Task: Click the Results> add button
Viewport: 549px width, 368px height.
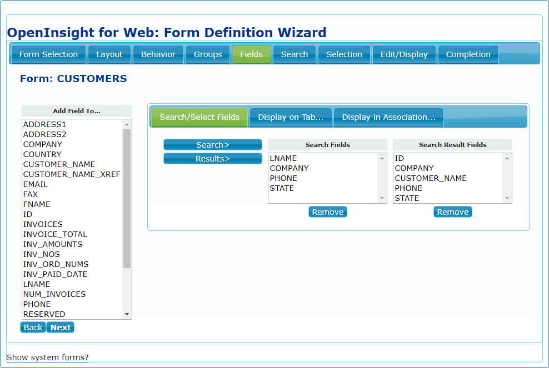Action: point(212,159)
